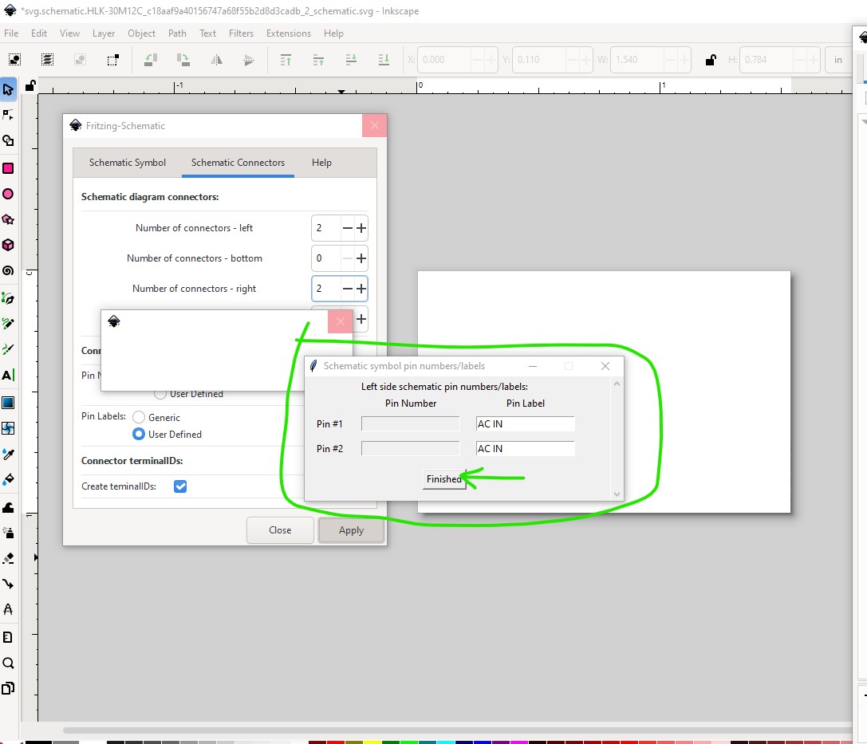Click Select All in All Layers icon
867x744 pixels.
click(48, 60)
